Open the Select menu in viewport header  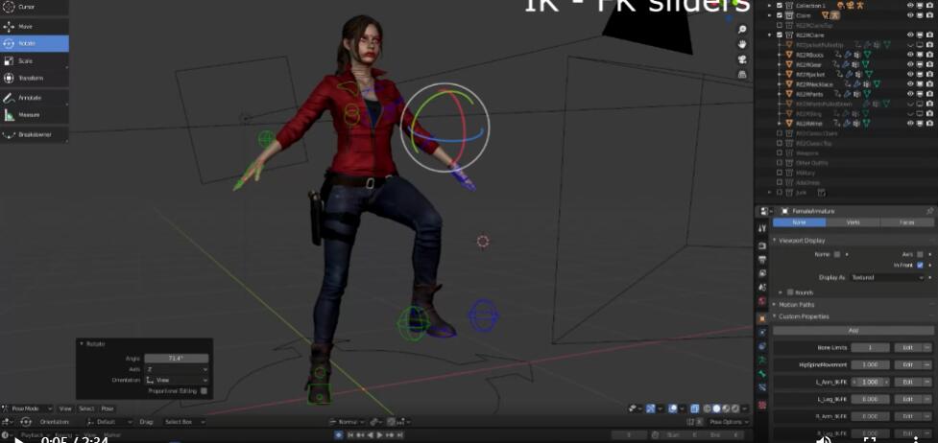tap(86, 408)
